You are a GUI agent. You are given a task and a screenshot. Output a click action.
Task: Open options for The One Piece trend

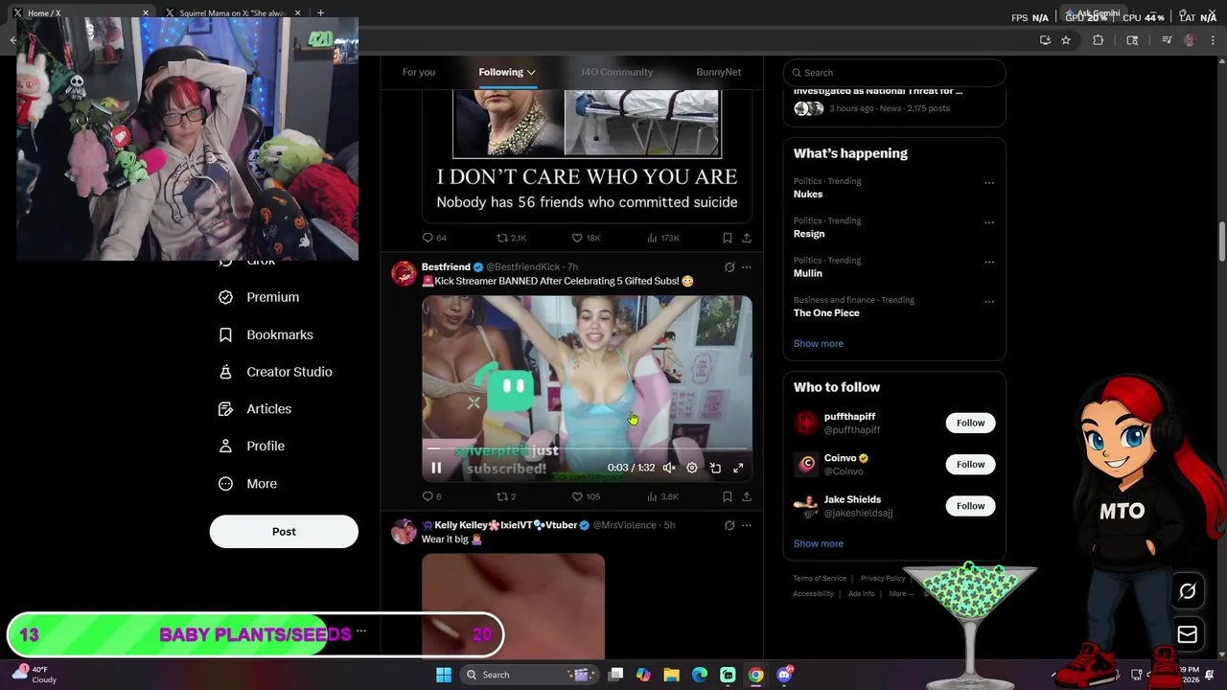tap(989, 302)
